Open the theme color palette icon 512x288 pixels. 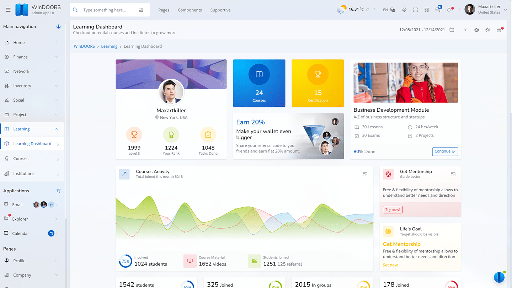point(488,30)
